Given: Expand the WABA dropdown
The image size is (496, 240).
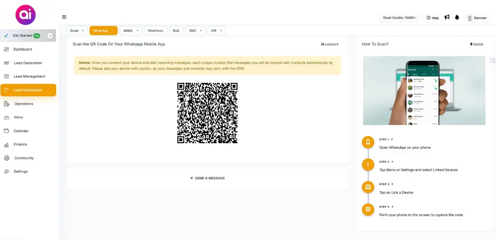Looking at the screenshot, I should tap(130, 31).
